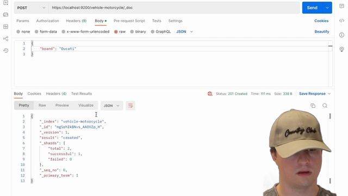Switch to the Tests tab

pyautogui.click(x=157, y=21)
